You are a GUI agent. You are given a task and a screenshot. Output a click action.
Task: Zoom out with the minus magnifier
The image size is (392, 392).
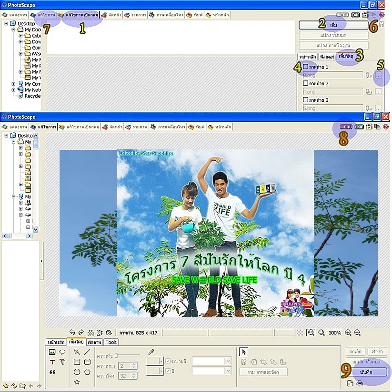pos(357,333)
